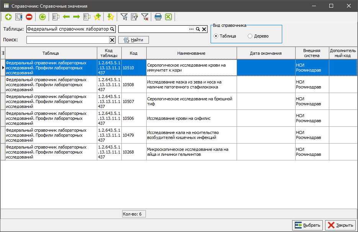Select the cell with code 10479
The width and height of the screenshot is (358, 232).
click(134, 135)
